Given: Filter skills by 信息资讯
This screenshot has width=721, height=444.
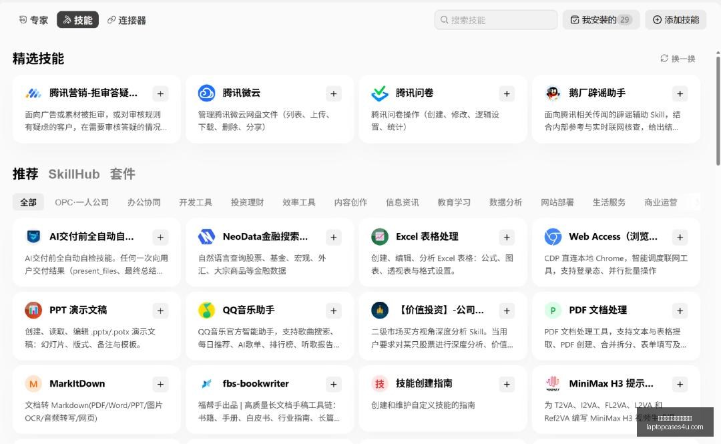Looking at the screenshot, I should pos(403,202).
